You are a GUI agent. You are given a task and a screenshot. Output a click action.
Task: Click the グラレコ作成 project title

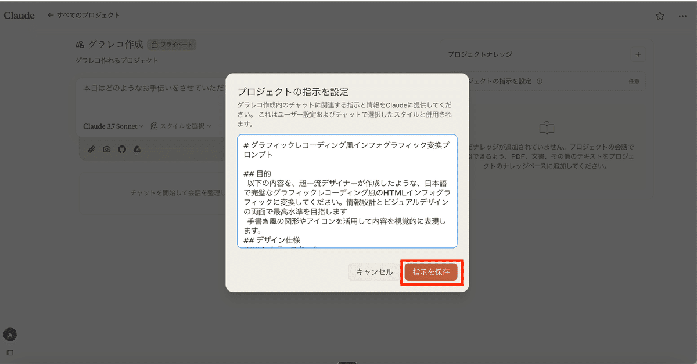pyautogui.click(x=115, y=45)
